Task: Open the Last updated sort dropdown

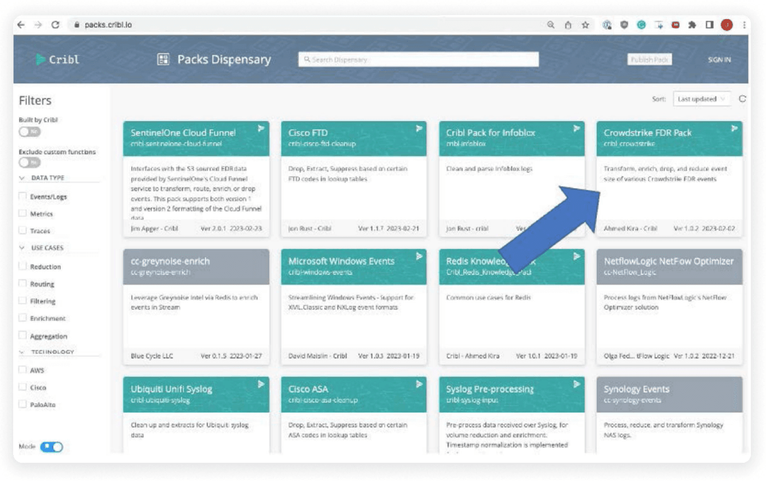Action: [x=701, y=99]
